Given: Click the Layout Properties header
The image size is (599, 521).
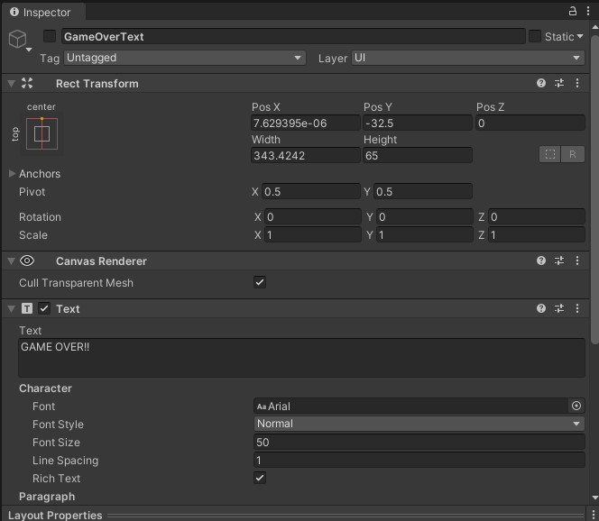Looking at the screenshot, I should 295,515.
